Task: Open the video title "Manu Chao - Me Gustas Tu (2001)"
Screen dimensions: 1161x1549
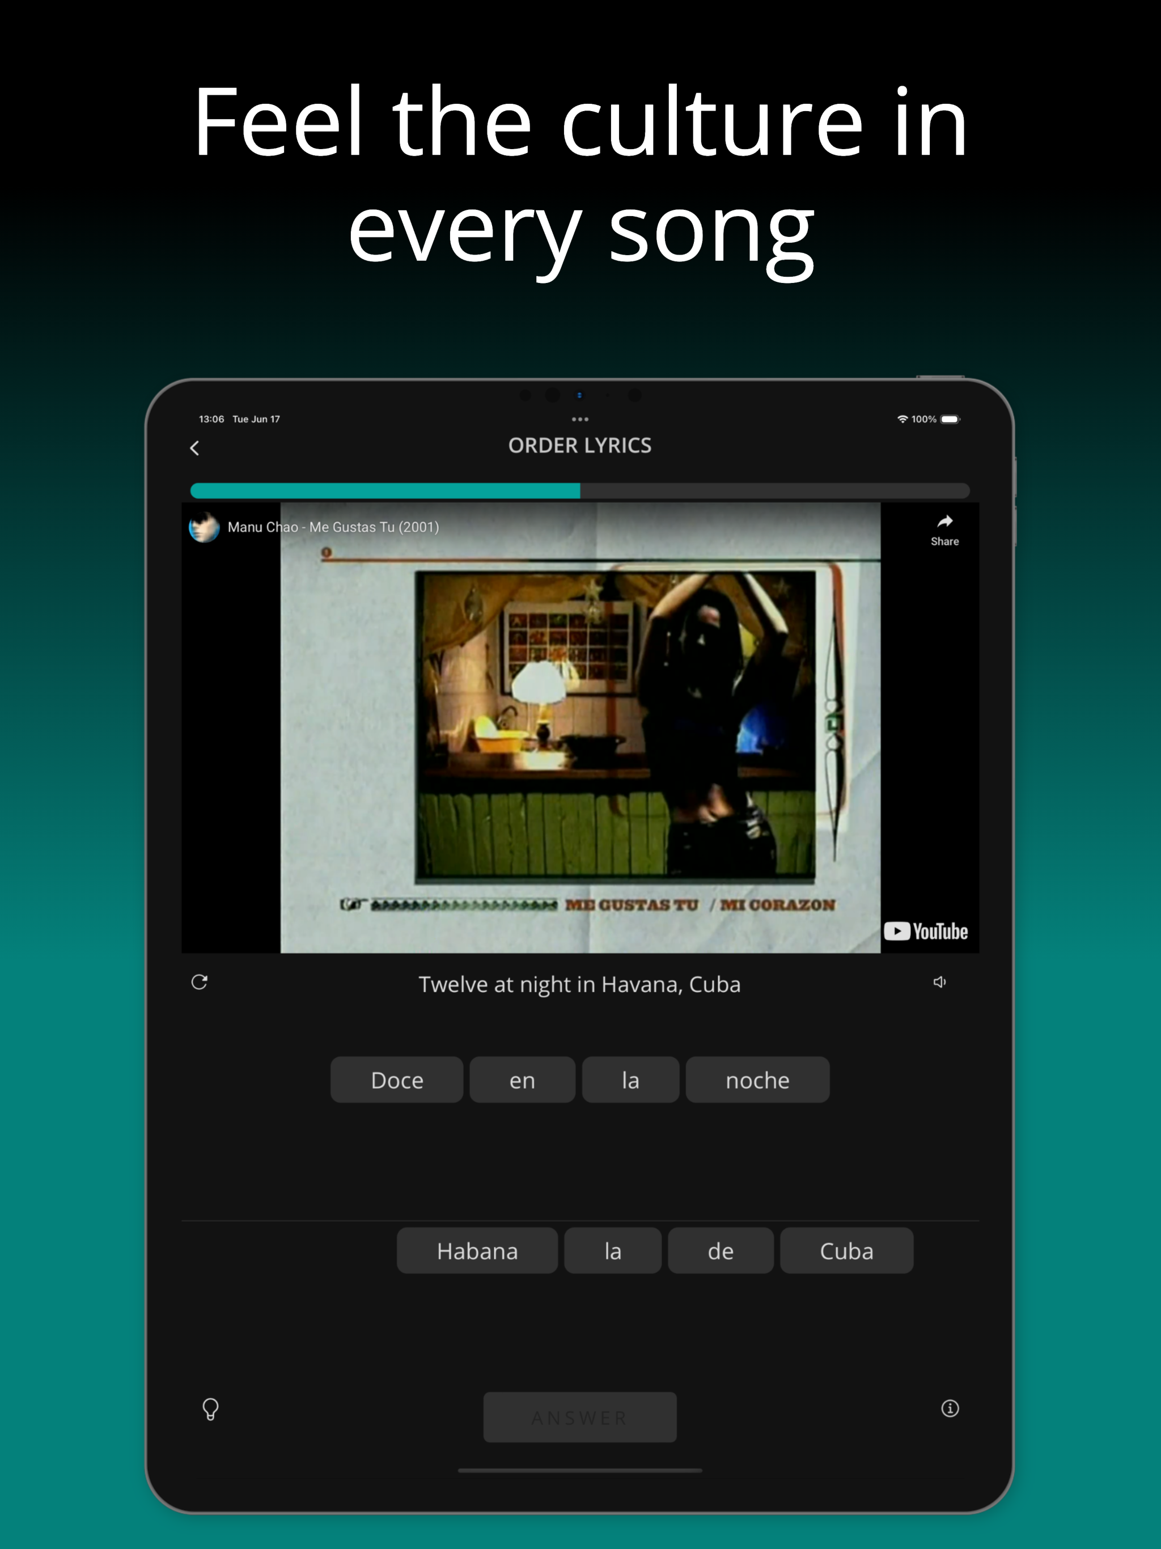Action: [x=333, y=527]
